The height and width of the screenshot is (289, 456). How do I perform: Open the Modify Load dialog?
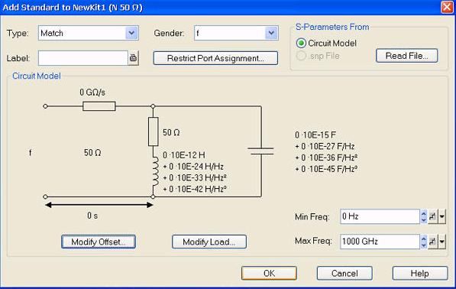pos(209,242)
